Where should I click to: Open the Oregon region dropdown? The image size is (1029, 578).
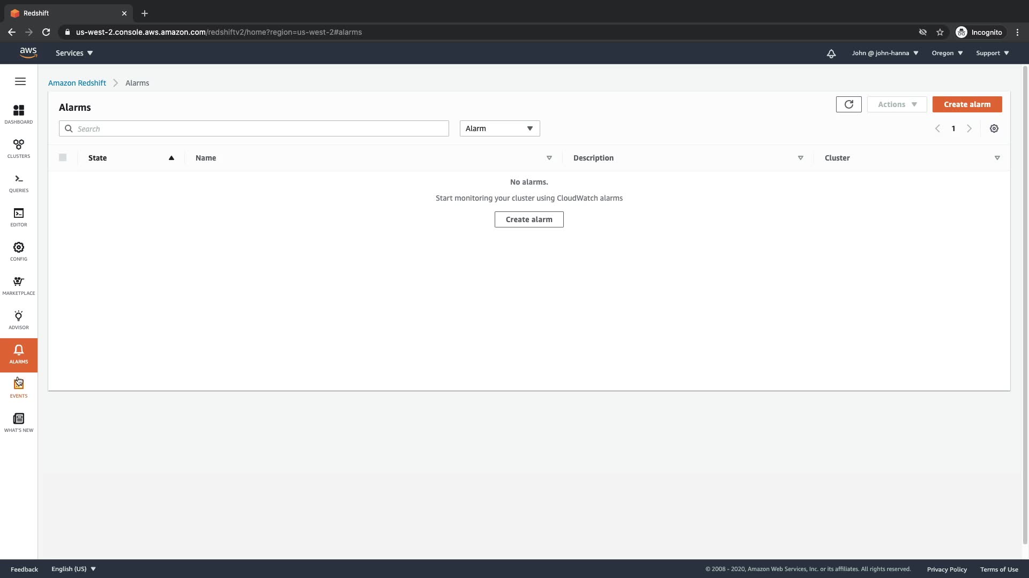pos(947,53)
